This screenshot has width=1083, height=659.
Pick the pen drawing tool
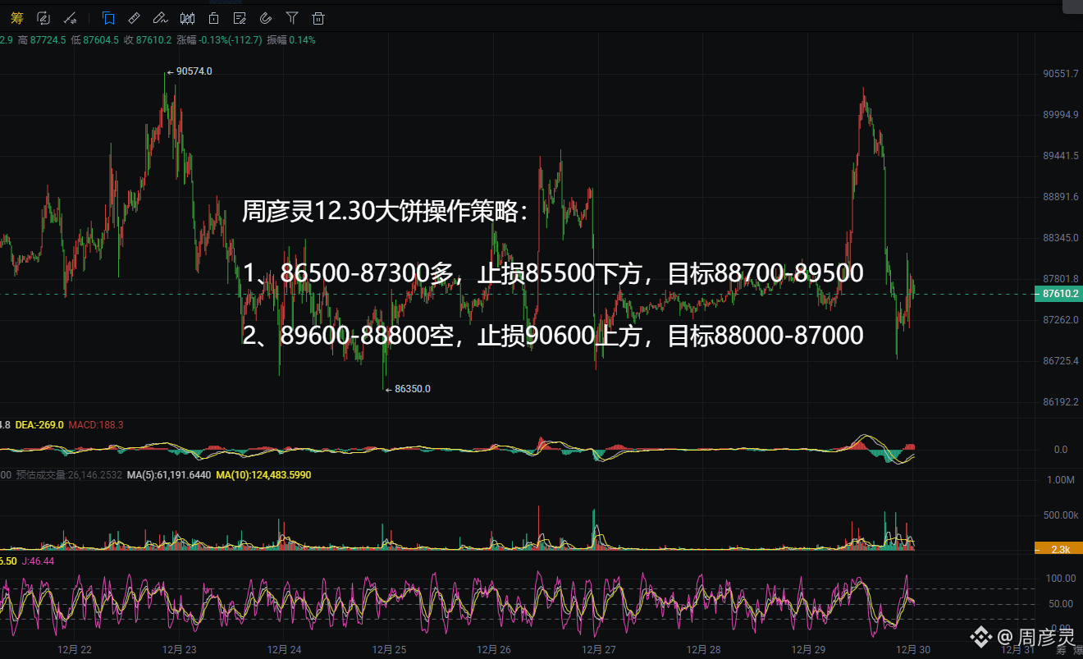pos(160,18)
